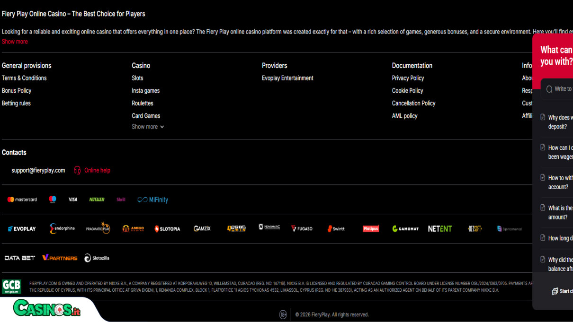Open the Evoplay provider logo
The width and height of the screenshot is (573, 322).
click(x=22, y=229)
